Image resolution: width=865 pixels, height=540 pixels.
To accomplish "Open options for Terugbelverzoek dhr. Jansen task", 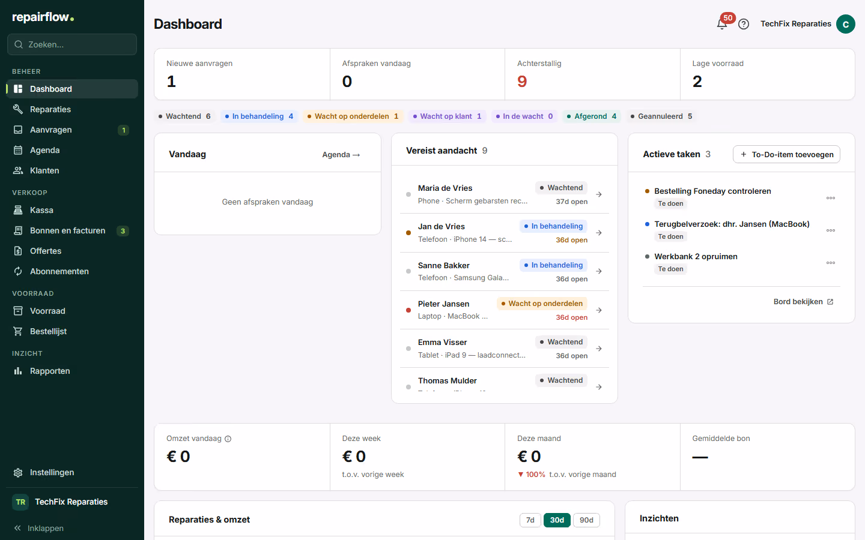I will [x=831, y=230].
